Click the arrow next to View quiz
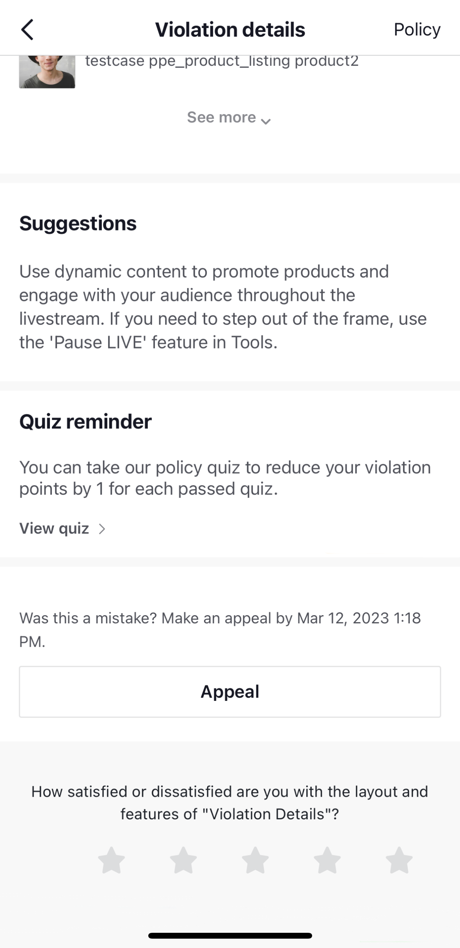The height and width of the screenshot is (948, 460). (x=102, y=529)
